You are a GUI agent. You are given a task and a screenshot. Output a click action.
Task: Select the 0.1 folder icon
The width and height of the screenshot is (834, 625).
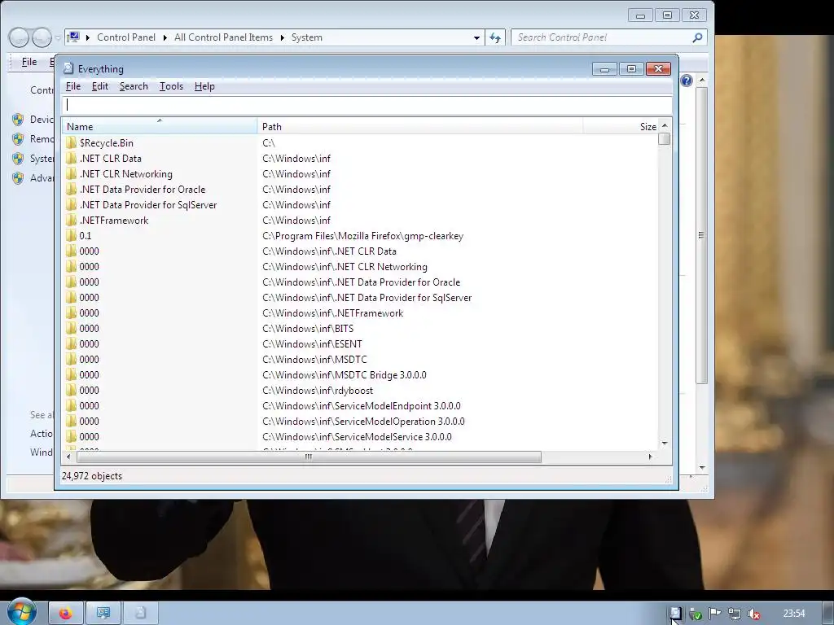72,235
